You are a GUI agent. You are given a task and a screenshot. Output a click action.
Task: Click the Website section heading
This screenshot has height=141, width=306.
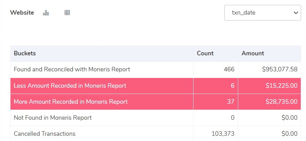pyautogui.click(x=22, y=13)
